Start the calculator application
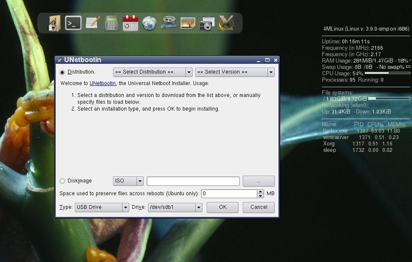412x262 pixels. point(111,23)
